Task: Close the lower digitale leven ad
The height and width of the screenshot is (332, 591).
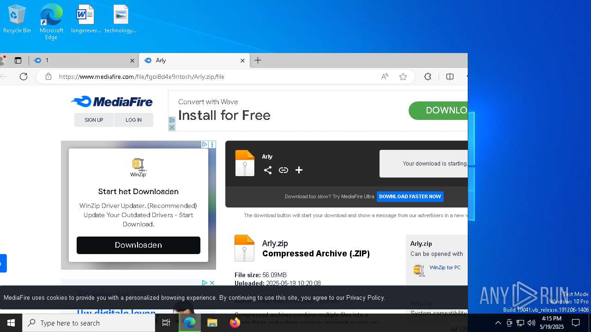Action: (212, 283)
